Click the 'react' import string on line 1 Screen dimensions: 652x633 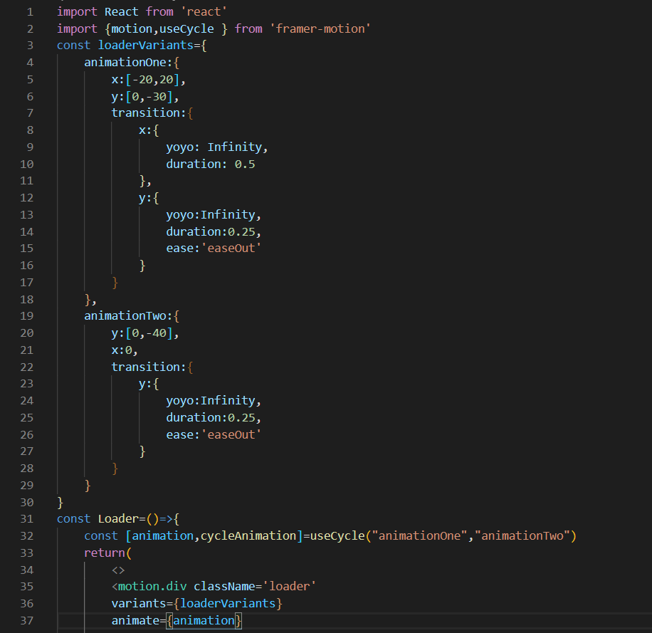tap(204, 11)
